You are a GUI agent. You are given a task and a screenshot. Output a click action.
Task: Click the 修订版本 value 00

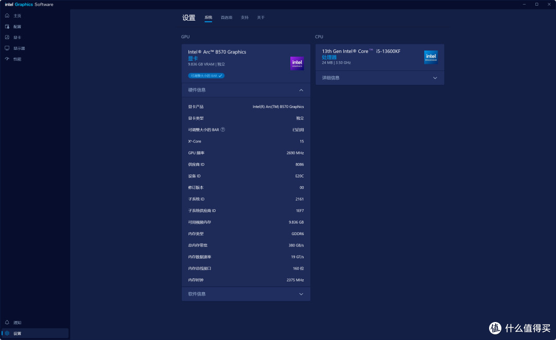click(302, 188)
